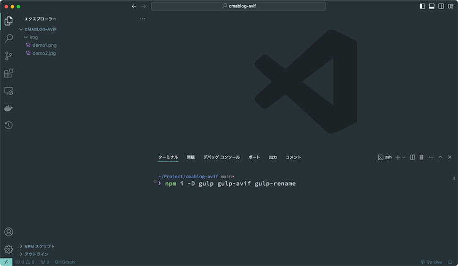
Task: Toggle secondary side bar visibility
Action: point(440,6)
